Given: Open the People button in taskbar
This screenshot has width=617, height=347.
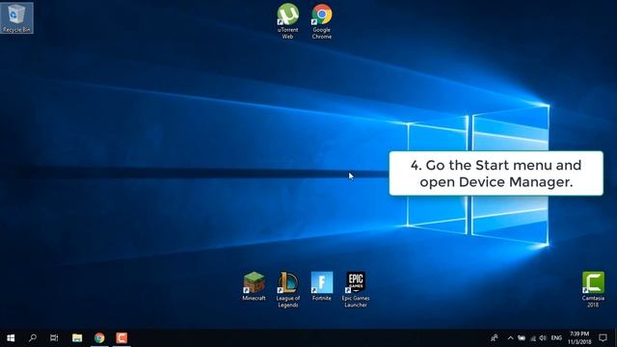Looking at the screenshot, I should (495, 338).
